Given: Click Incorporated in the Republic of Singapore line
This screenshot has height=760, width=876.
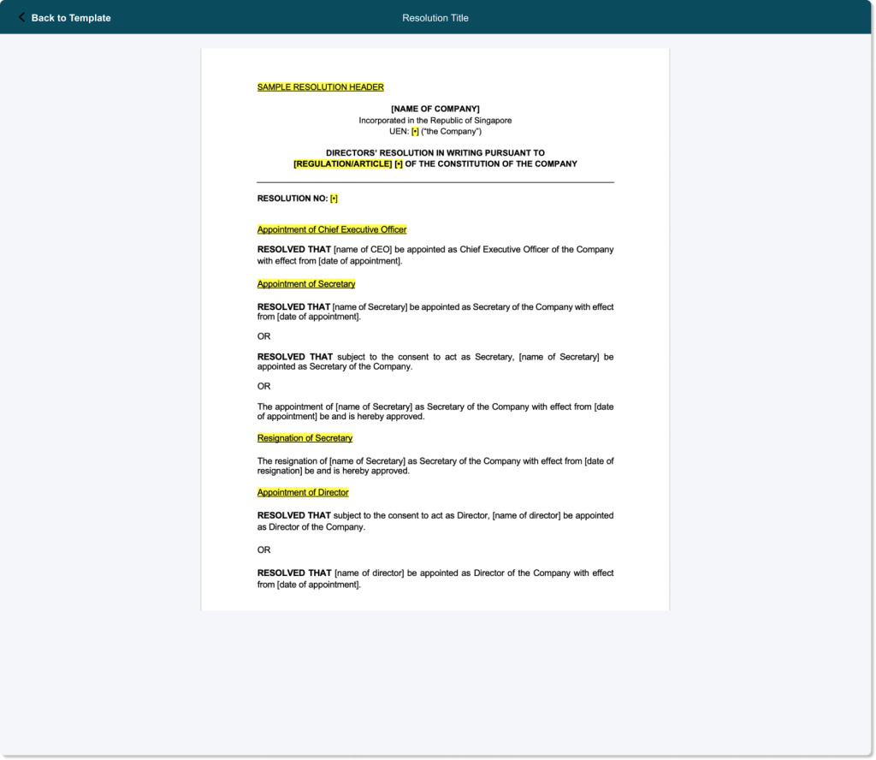Looking at the screenshot, I should 435,121.
